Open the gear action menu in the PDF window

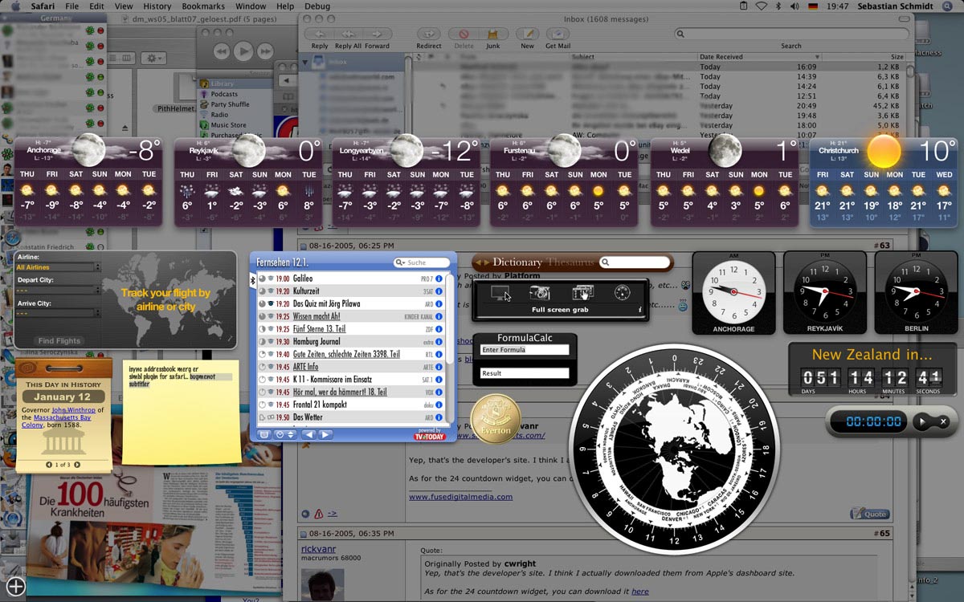click(153, 59)
